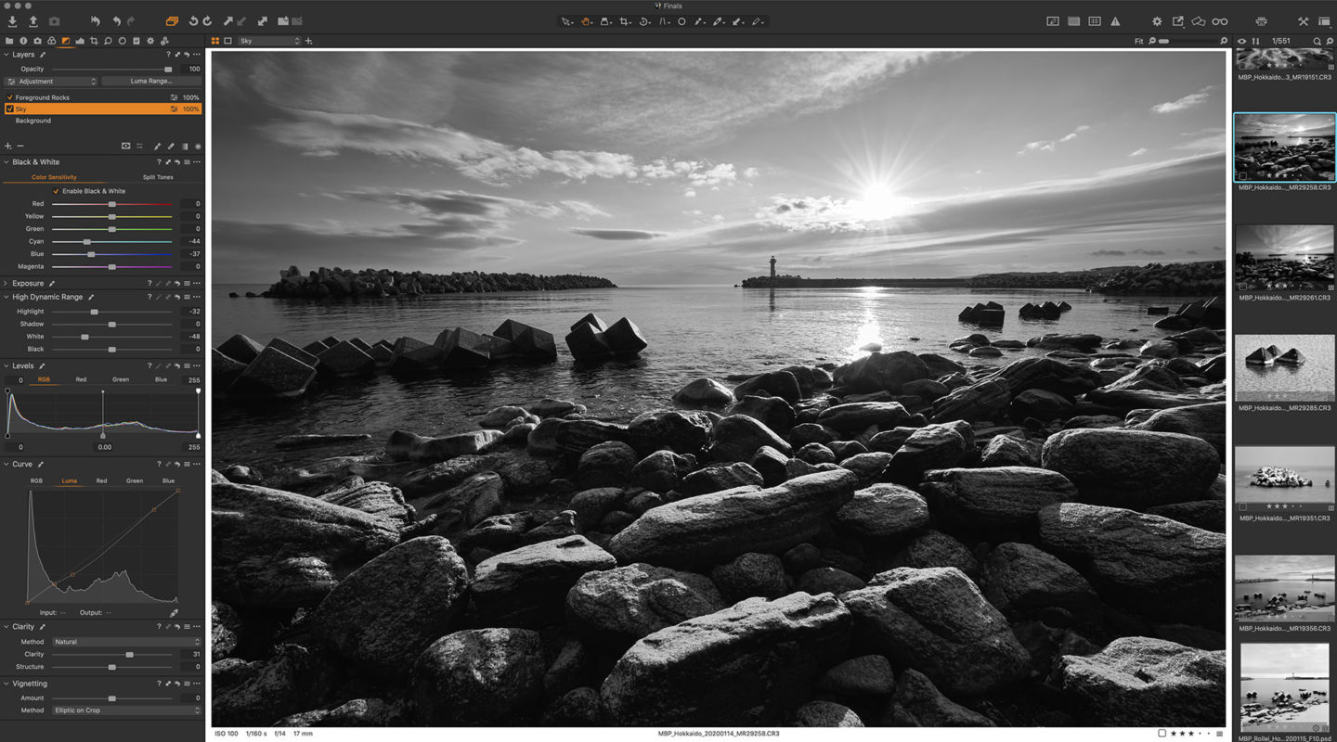1337x742 pixels.
Task: Toggle the exposure warning triangle icon
Action: (x=1115, y=21)
